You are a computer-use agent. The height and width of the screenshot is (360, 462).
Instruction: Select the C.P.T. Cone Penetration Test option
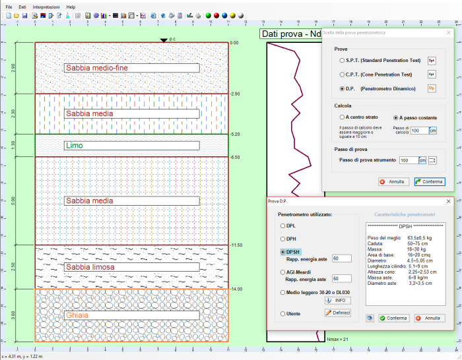[342, 75]
